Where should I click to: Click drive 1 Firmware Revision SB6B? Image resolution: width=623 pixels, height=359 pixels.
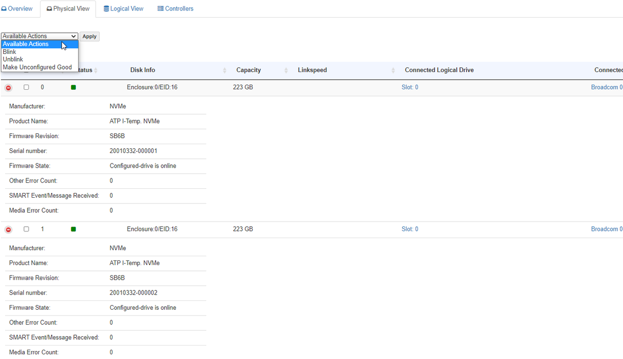point(117,278)
